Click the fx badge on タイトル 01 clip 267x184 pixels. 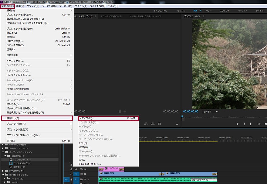click(106, 168)
